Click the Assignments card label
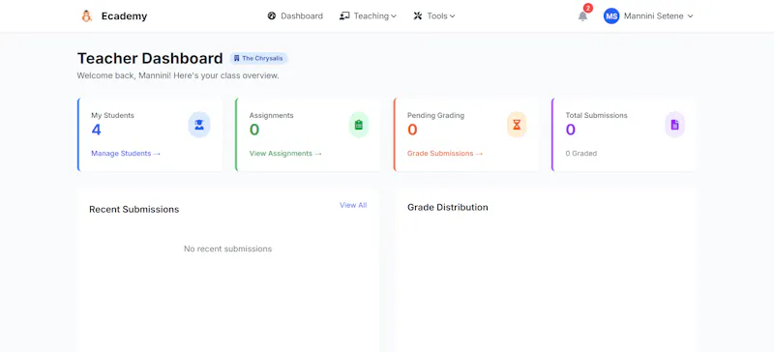The height and width of the screenshot is (352, 774). tap(272, 115)
